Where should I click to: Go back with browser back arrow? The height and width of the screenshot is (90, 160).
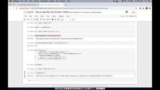click(x=10, y=8)
